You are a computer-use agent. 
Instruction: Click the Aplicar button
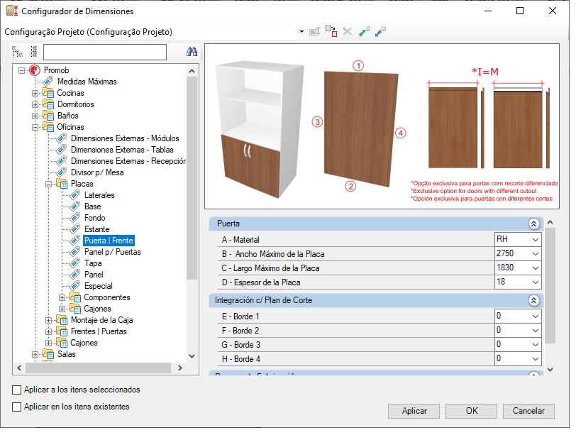[414, 411]
